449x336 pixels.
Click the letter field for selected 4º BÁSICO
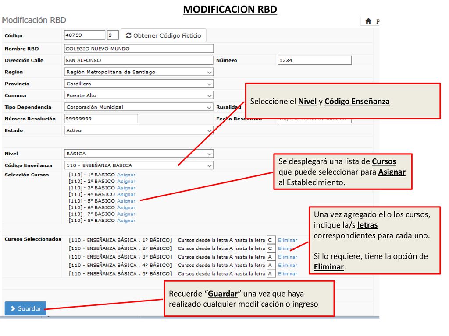[271, 265]
